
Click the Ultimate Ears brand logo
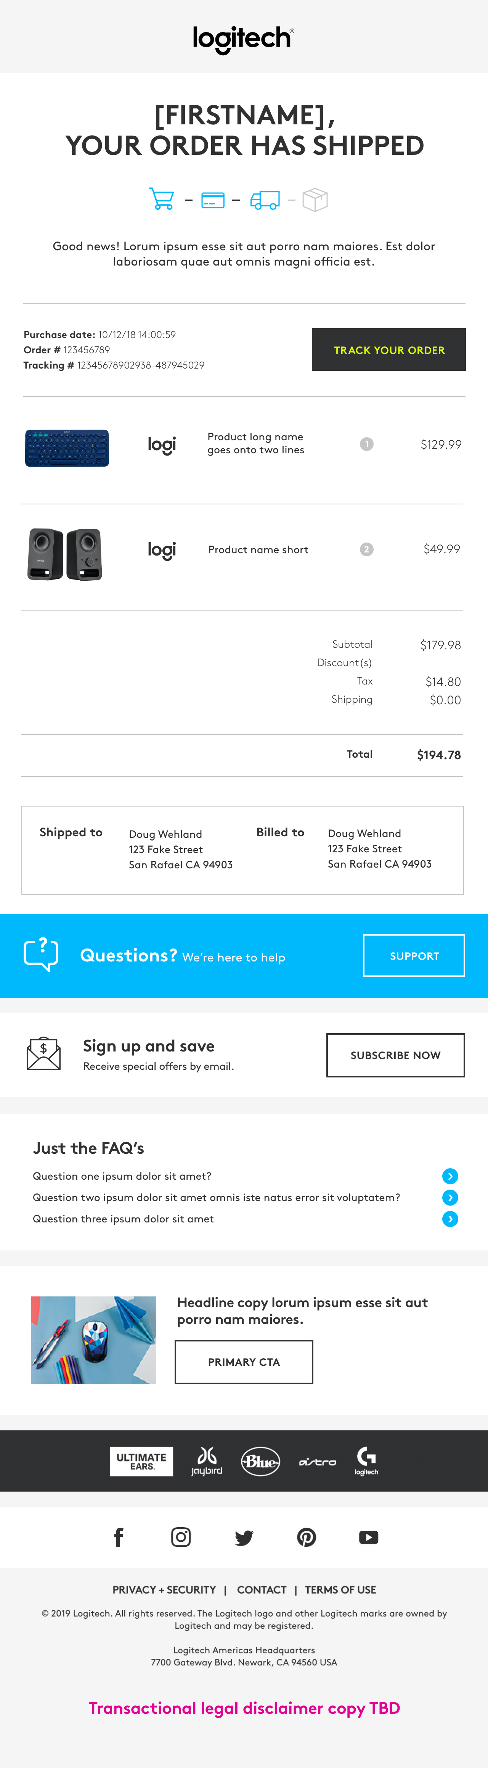pyautogui.click(x=141, y=1461)
